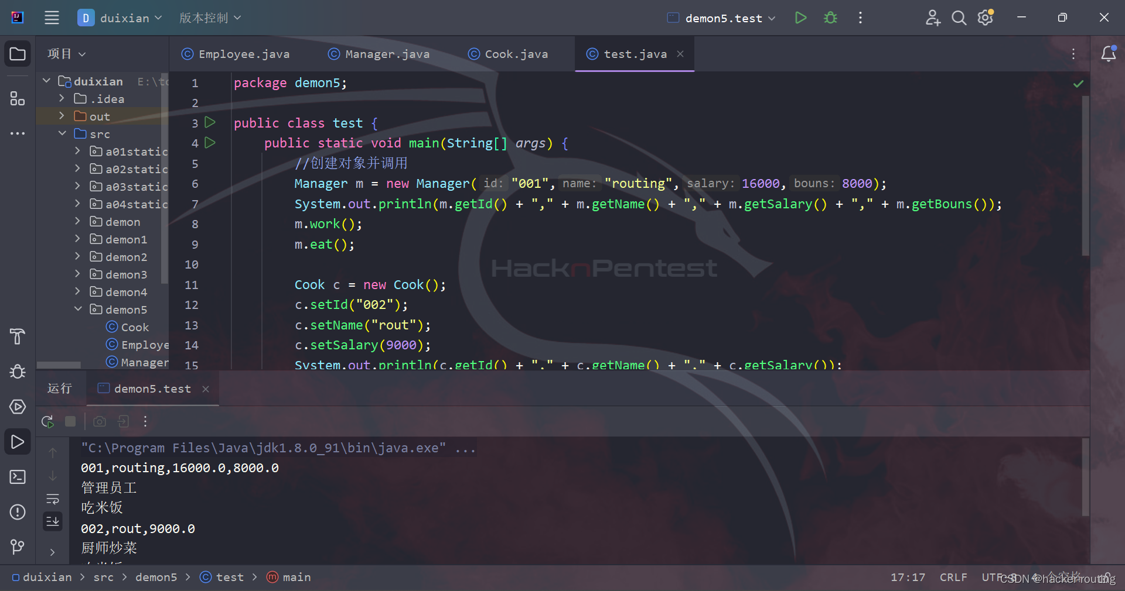This screenshot has width=1125, height=591.
Task: Enable scroll to end in console
Action: coord(53,521)
